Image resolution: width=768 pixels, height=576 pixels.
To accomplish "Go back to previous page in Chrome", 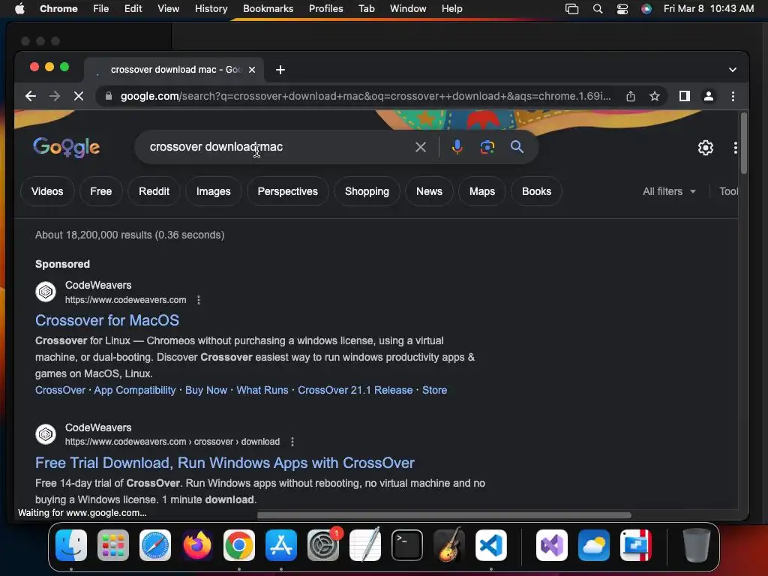I will tap(30, 96).
